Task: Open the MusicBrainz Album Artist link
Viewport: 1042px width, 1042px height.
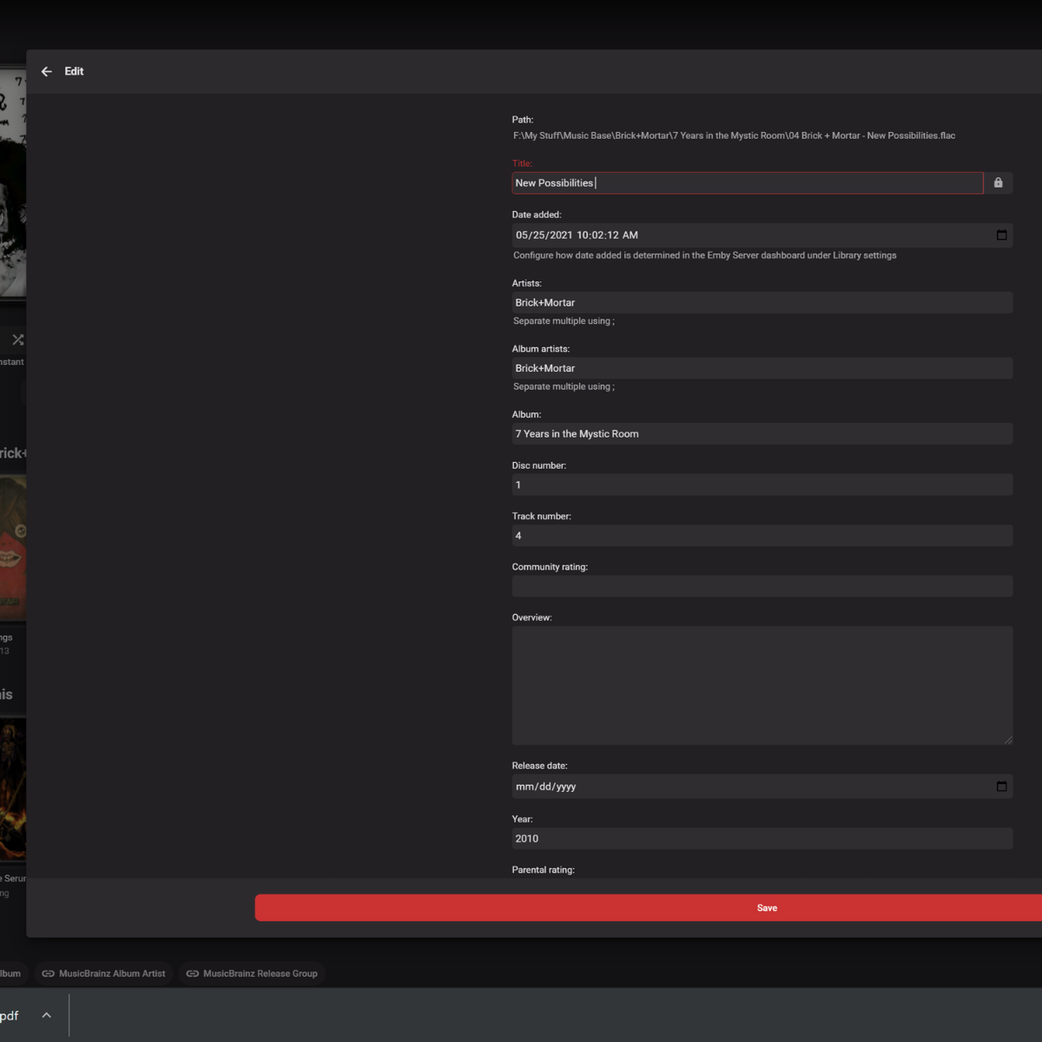Action: [x=103, y=973]
